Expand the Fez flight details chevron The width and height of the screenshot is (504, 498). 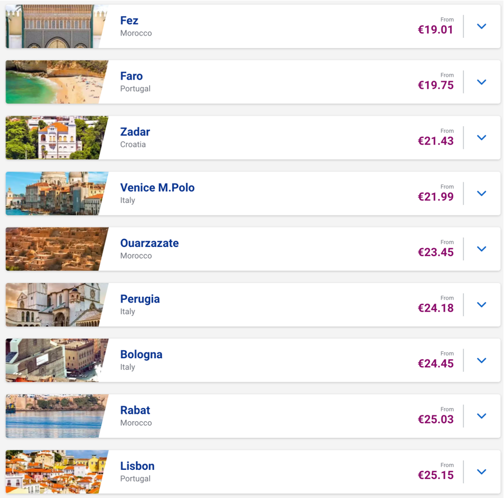coord(482,26)
